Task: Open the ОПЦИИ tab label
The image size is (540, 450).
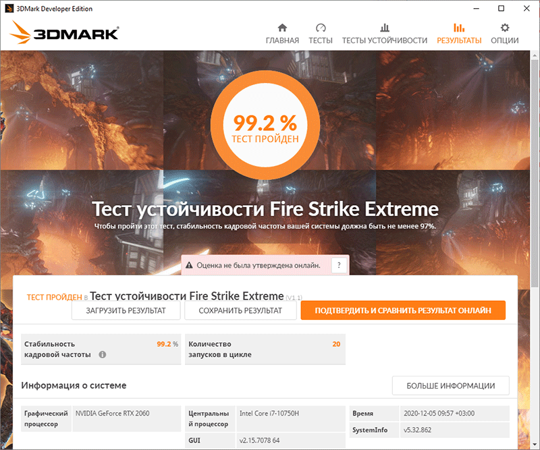Action: (x=504, y=40)
